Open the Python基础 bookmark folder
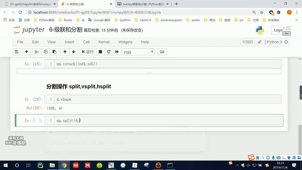The image size is (302, 170). coord(44,20)
